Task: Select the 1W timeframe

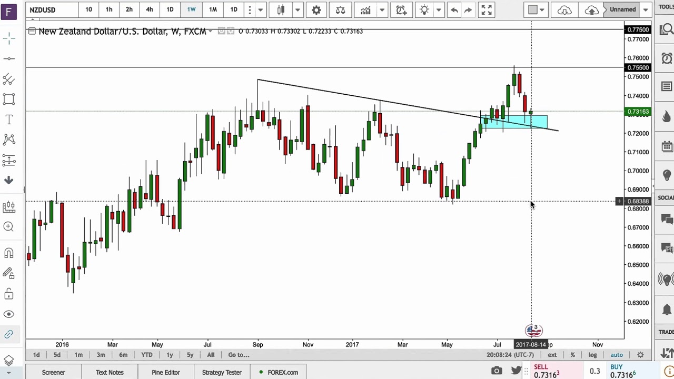Action: pos(191,9)
